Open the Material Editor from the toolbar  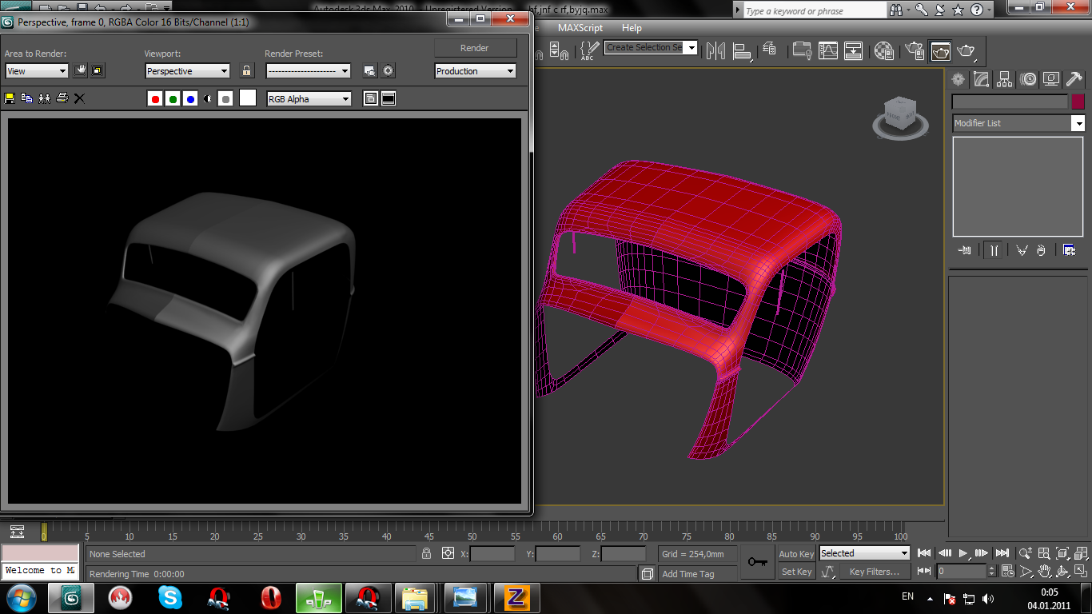(x=883, y=51)
